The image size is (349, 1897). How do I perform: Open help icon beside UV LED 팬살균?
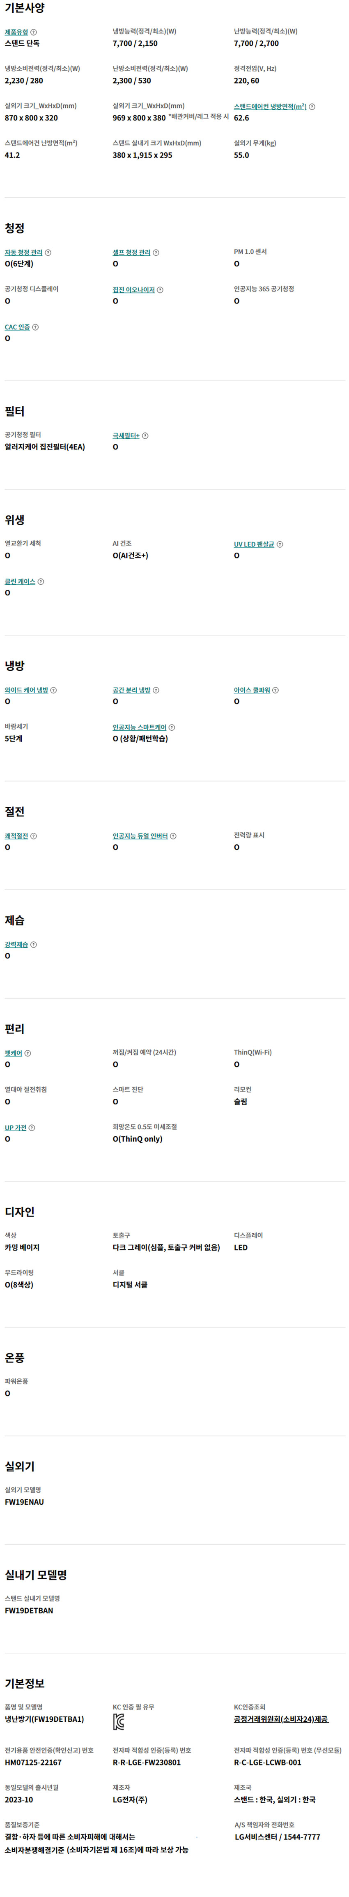click(280, 544)
